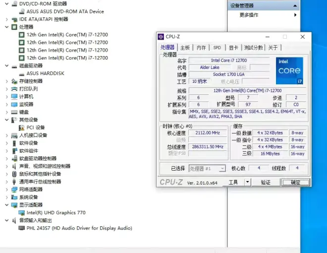Click the DVD/CD-ROM drive category icon

(x=14, y=4)
